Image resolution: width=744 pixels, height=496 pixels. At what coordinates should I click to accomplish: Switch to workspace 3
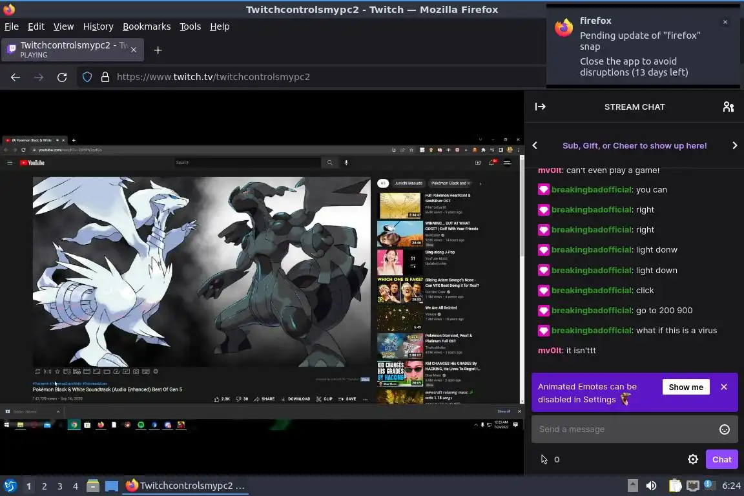coord(60,486)
